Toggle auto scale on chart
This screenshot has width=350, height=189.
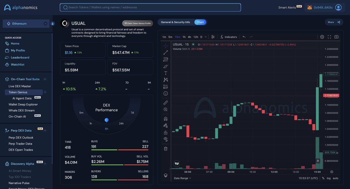(336, 178)
